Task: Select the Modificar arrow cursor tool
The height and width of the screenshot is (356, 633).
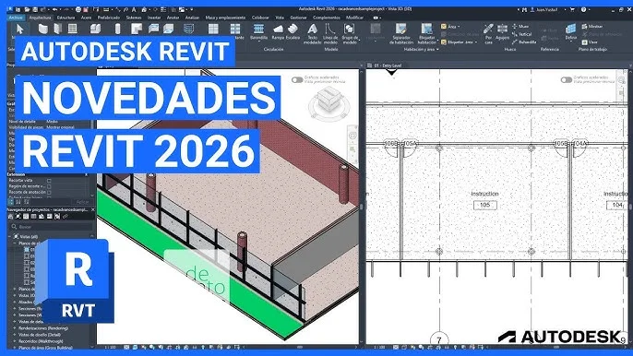Action: pyautogui.click(x=19, y=30)
